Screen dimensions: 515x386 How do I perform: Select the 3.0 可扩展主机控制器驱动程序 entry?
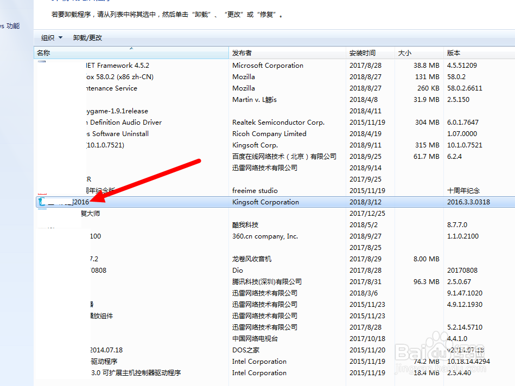(x=275, y=373)
